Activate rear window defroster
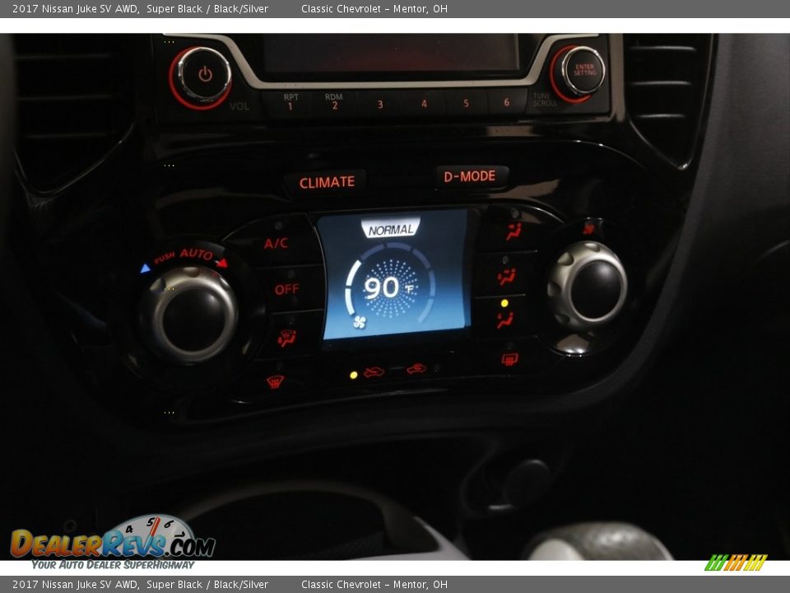Viewport: 790px width, 593px height. pos(509,358)
